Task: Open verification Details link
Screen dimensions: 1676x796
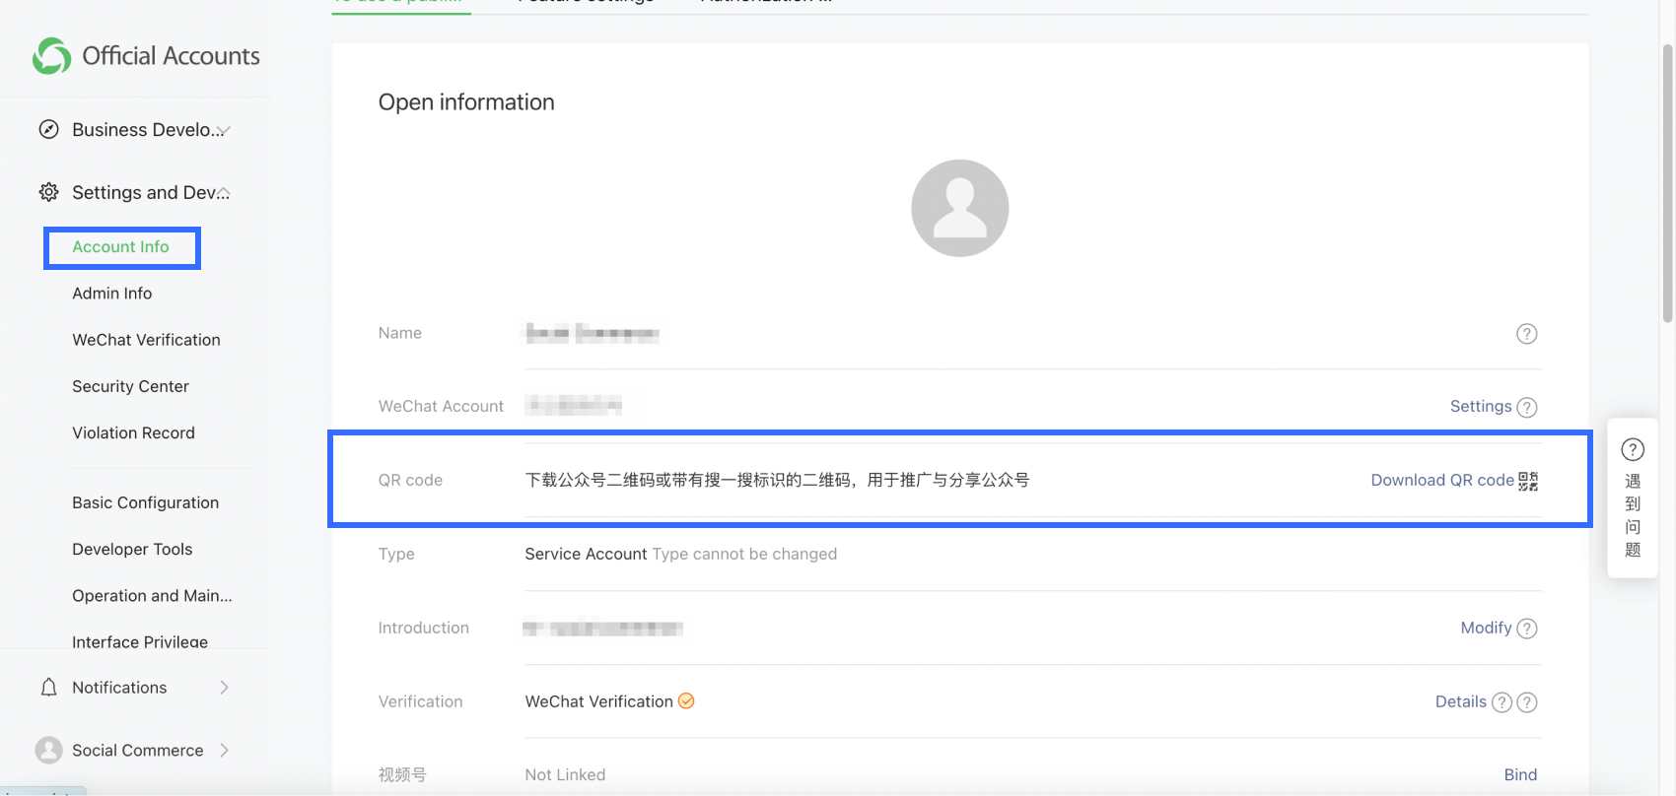Action: coord(1461,701)
